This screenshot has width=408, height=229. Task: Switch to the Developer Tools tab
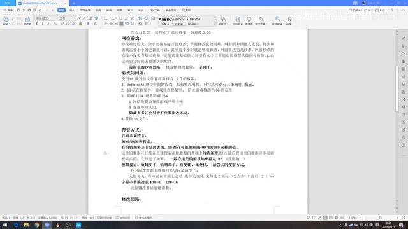pyautogui.click(x=154, y=10)
